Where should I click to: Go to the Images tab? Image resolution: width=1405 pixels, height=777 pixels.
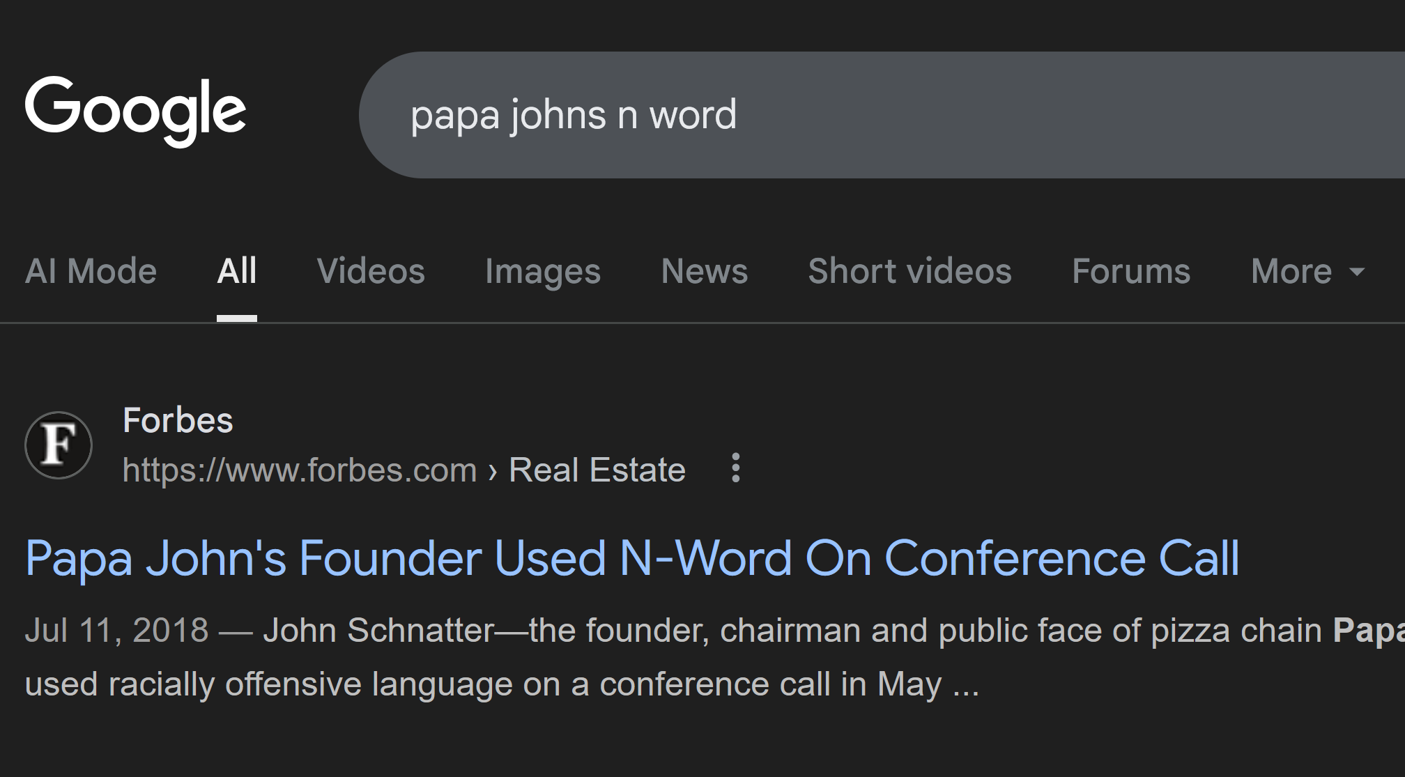pos(542,271)
